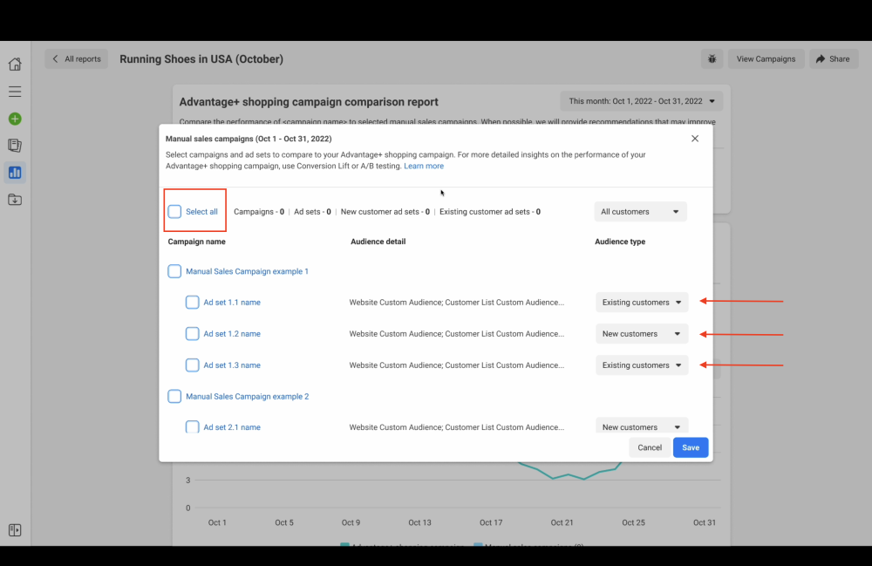Toggle the sidebar panel icon at bottom
The image size is (872, 566).
coord(15,530)
